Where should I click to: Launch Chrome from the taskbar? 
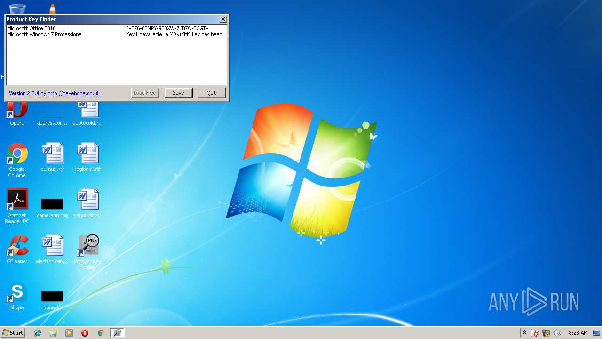pos(101,333)
